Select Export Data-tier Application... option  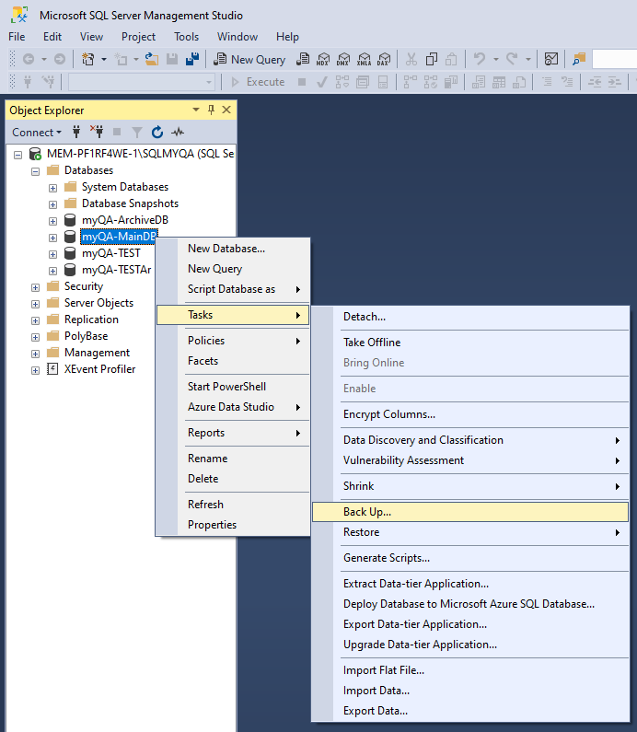(470, 624)
